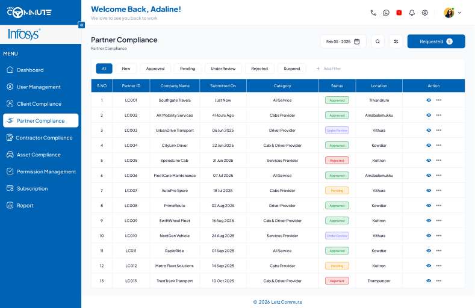
Task: Click the Requested button
Action: [436, 42]
